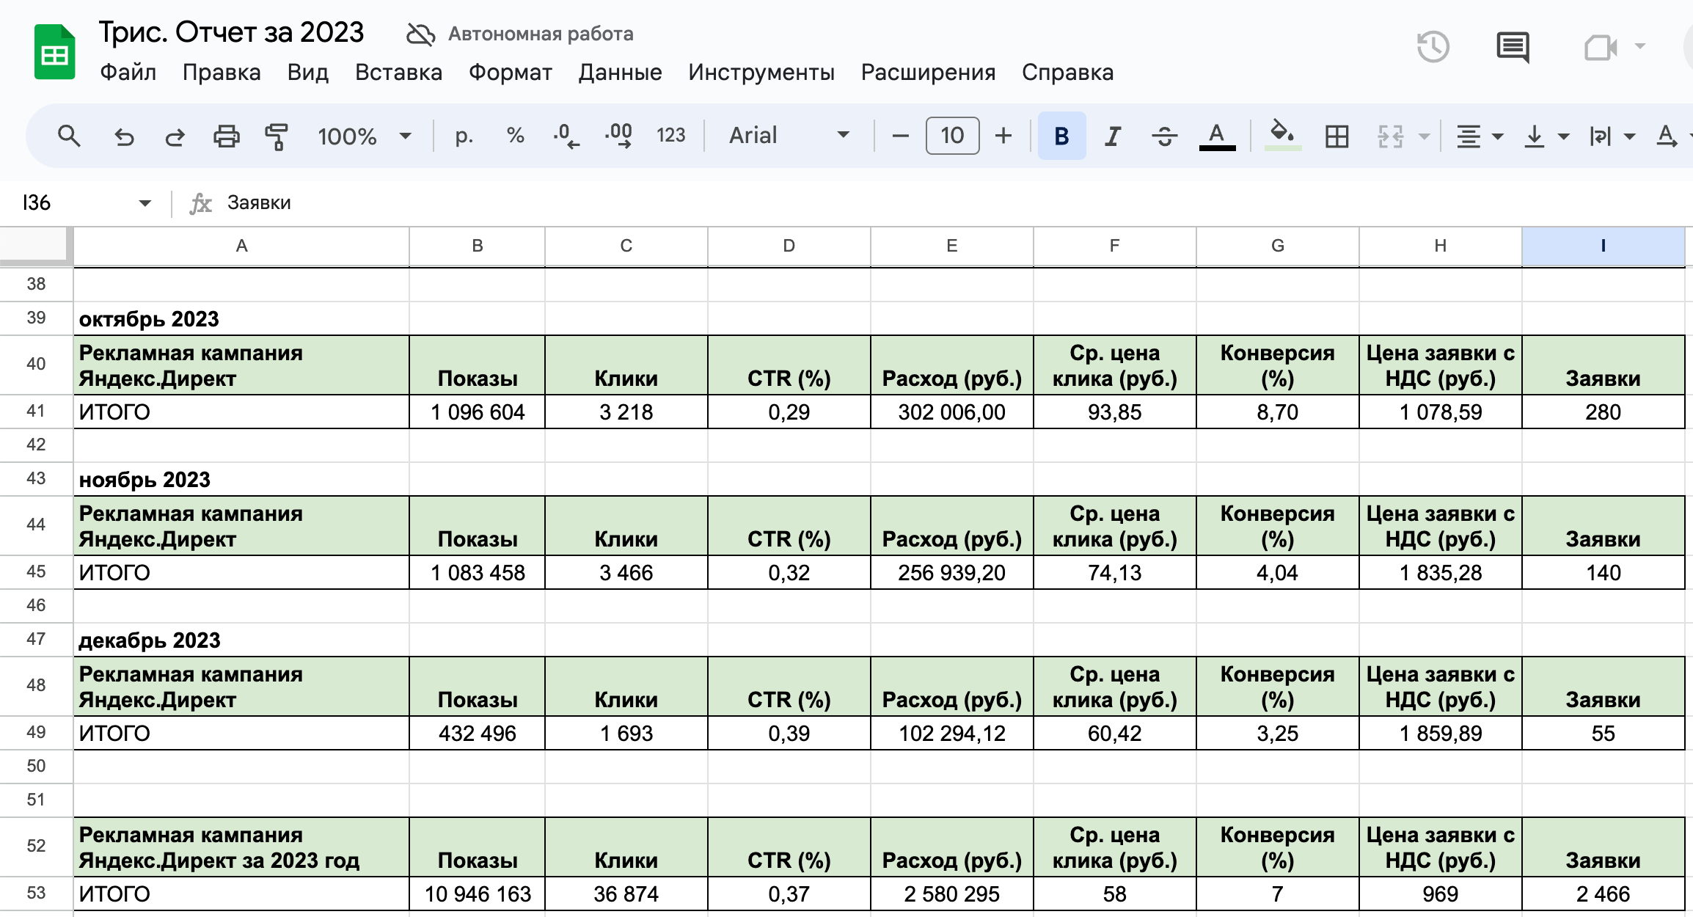This screenshot has height=917, width=1693.
Task: Open the zoom level dropdown 100%
Action: click(x=364, y=136)
